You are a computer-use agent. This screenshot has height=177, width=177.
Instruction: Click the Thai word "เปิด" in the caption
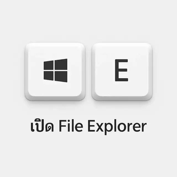42,125
